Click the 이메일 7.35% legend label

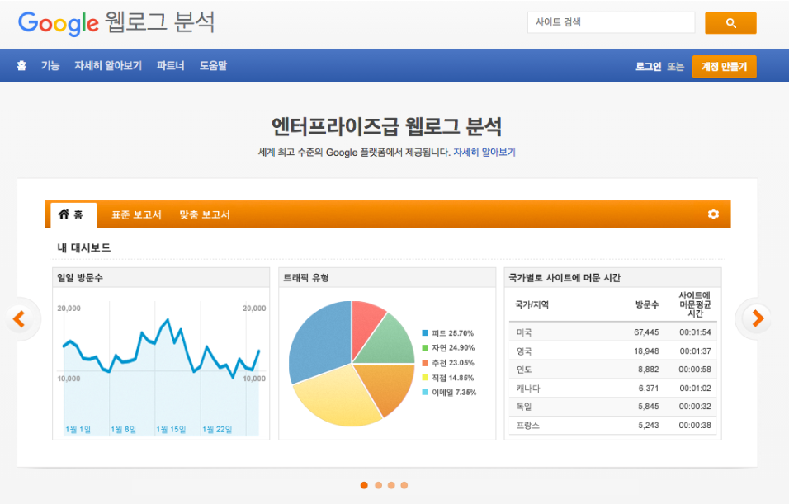pyautogui.click(x=454, y=392)
